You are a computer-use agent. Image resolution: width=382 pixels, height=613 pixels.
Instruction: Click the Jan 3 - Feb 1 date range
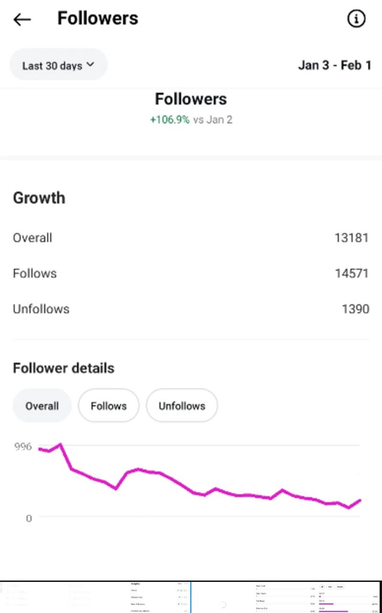click(x=334, y=65)
